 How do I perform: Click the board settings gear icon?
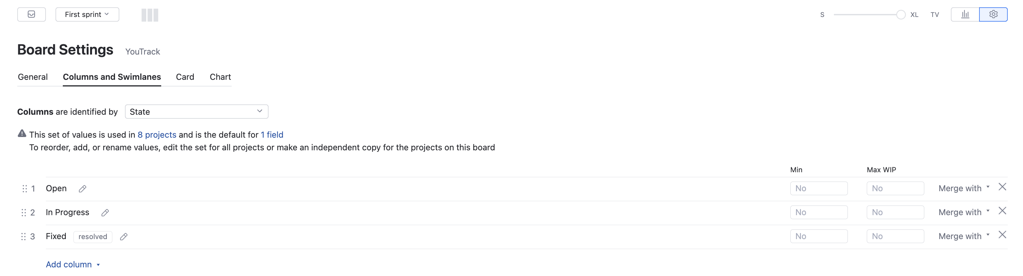993,14
